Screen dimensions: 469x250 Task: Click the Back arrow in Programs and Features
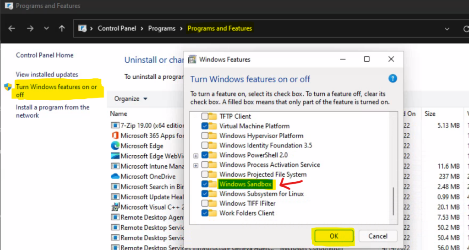[x=11, y=29]
